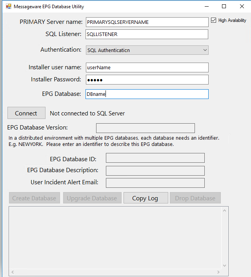Click the log vertical scrollbar down arrow
The width and height of the screenshot is (251, 277).
[x=225, y=266]
